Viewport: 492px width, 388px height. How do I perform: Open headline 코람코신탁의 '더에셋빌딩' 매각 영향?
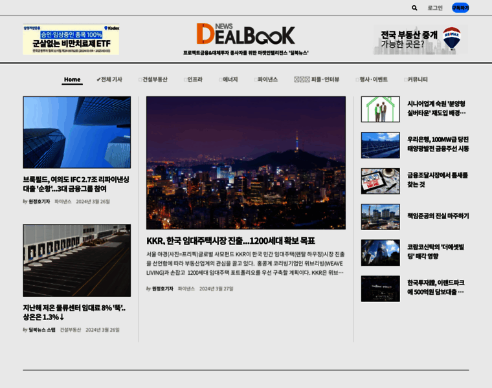pyautogui.click(x=436, y=252)
